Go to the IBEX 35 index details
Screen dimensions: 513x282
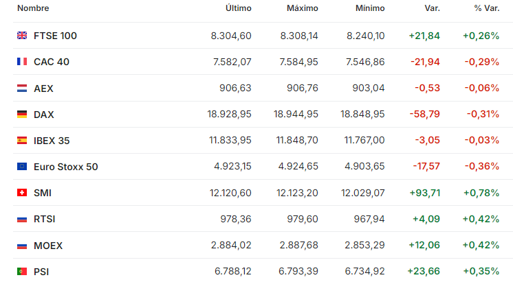click(x=52, y=141)
